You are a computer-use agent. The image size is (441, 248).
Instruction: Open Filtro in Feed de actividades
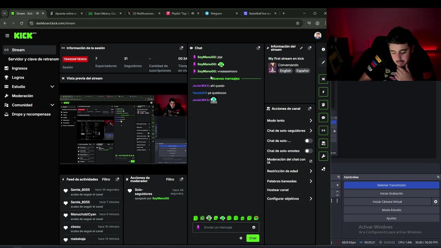tap(106, 179)
